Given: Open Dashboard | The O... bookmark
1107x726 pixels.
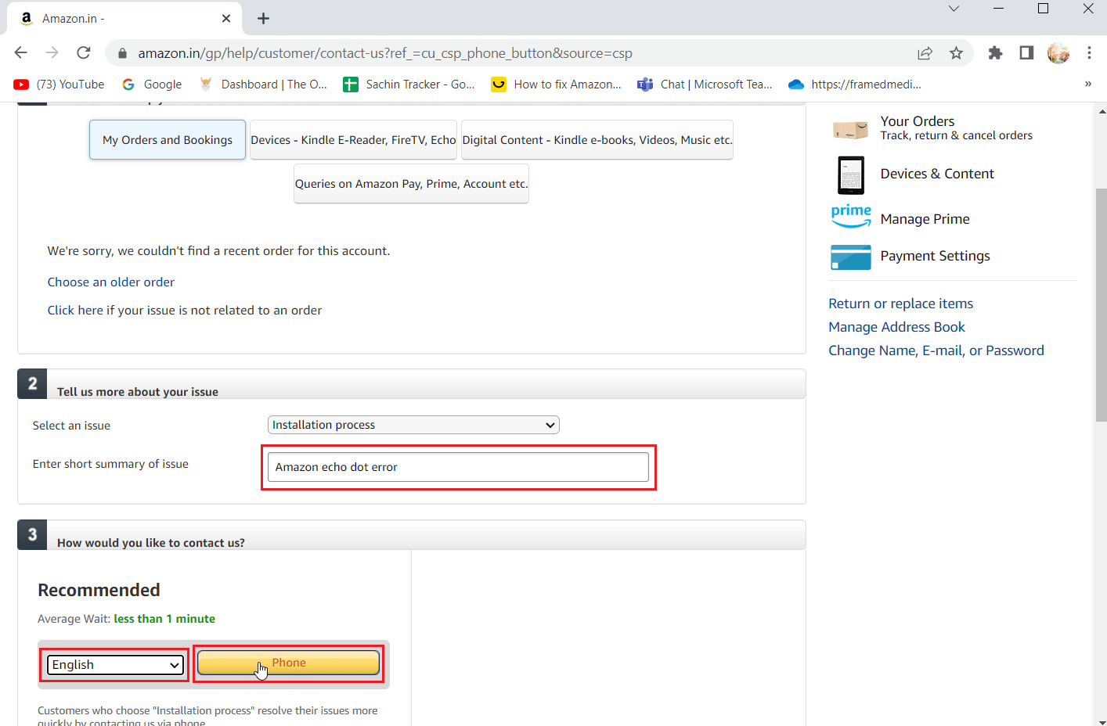Looking at the screenshot, I should [x=263, y=84].
